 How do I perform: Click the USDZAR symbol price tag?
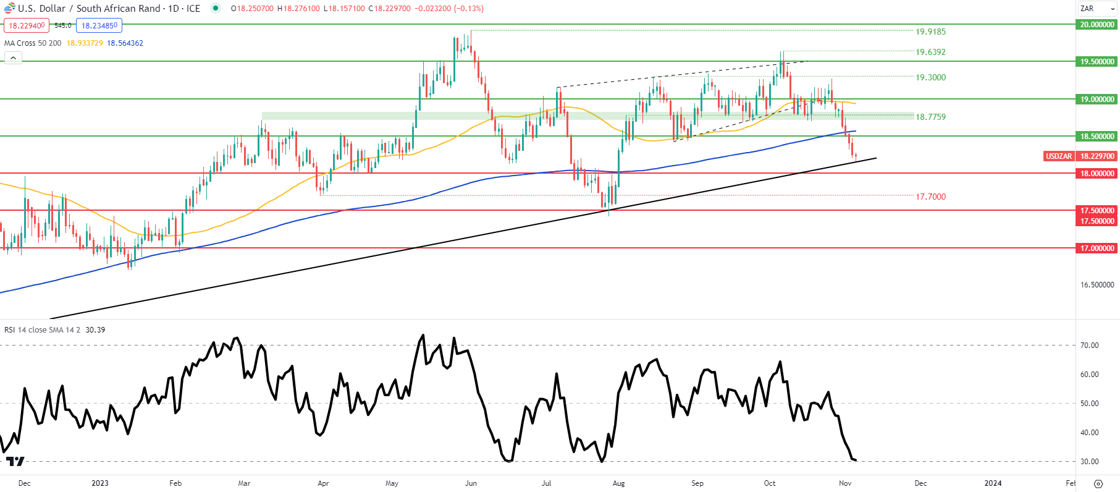(x=1059, y=156)
